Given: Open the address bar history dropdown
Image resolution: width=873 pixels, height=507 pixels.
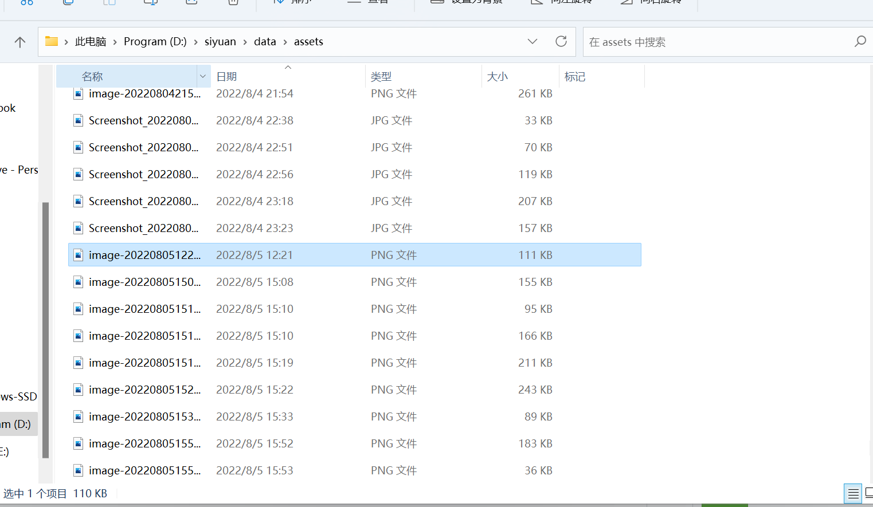Looking at the screenshot, I should tap(533, 41).
